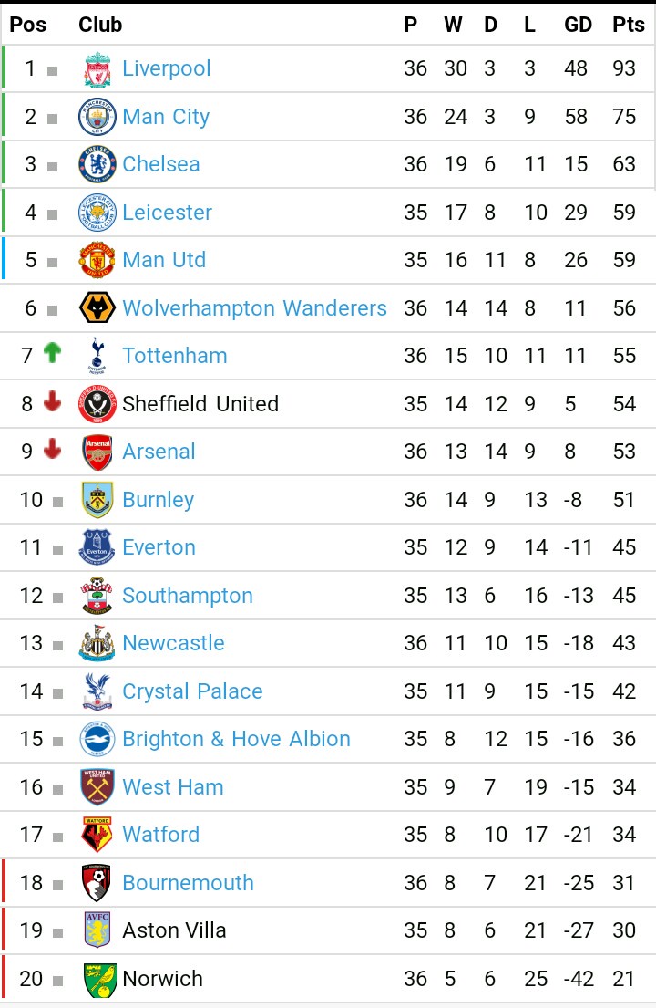This screenshot has height=1008, width=656.
Task: Click the Arsenal cannon badge
Action: 97,452
